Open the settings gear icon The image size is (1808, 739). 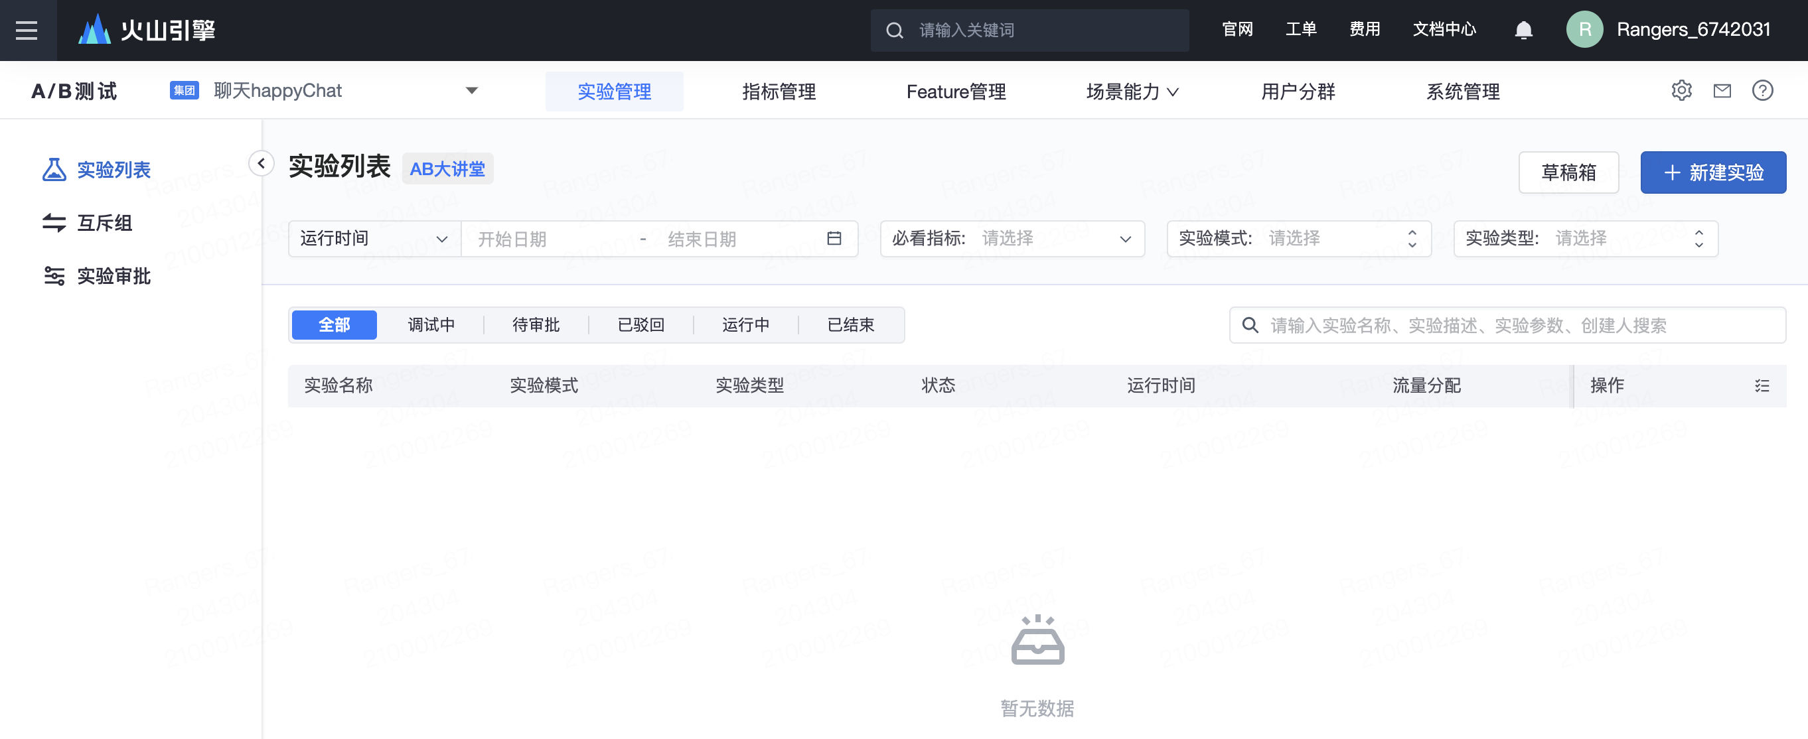point(1681,90)
